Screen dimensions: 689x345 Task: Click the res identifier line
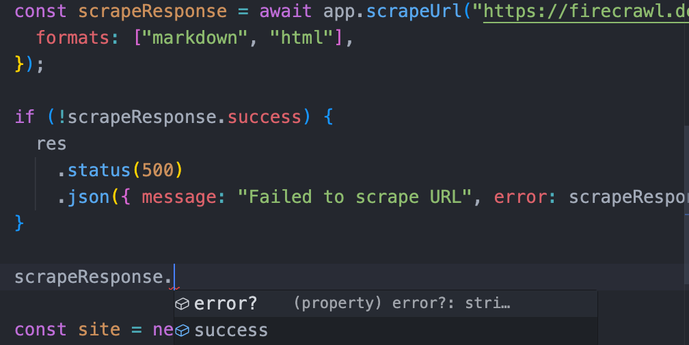(51, 143)
